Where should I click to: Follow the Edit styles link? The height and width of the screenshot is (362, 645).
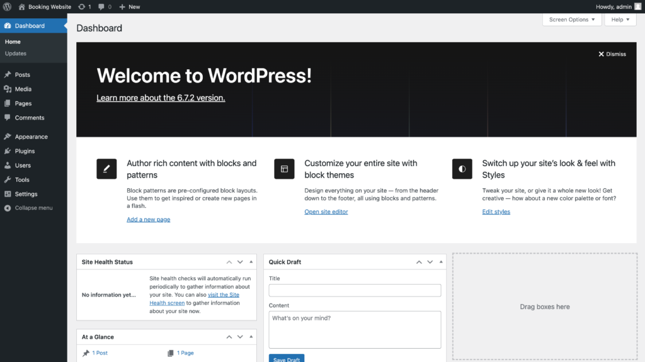pyautogui.click(x=496, y=212)
